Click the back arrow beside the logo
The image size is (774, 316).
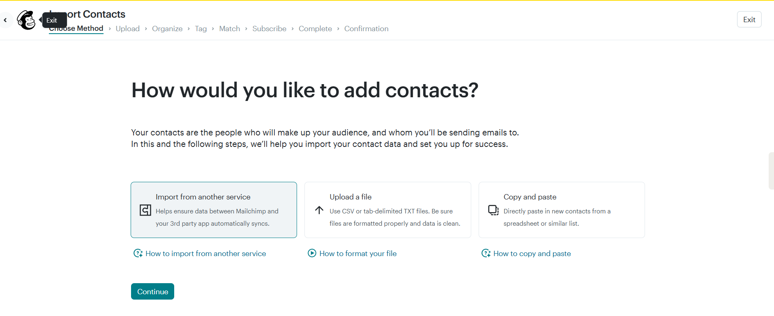pyautogui.click(x=6, y=19)
